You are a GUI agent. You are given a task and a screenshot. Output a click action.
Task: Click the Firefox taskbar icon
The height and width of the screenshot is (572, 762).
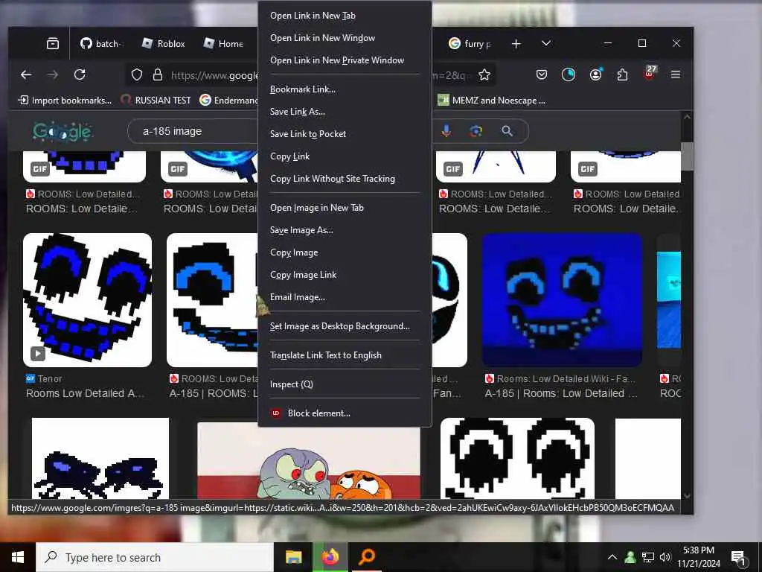click(x=330, y=557)
